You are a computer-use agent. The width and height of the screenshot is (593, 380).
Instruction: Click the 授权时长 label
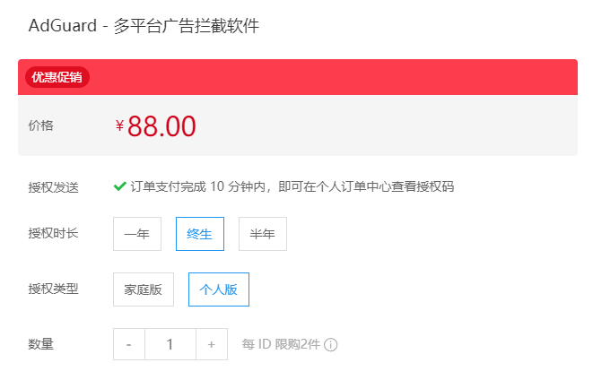(x=53, y=233)
